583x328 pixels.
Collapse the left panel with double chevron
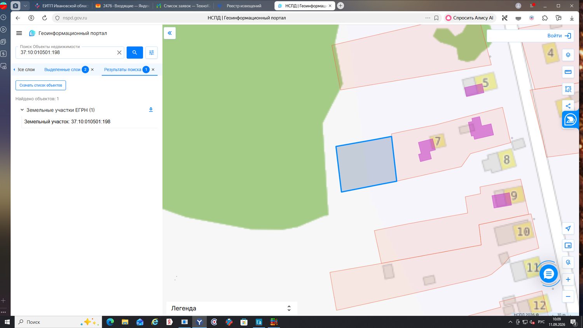(169, 33)
